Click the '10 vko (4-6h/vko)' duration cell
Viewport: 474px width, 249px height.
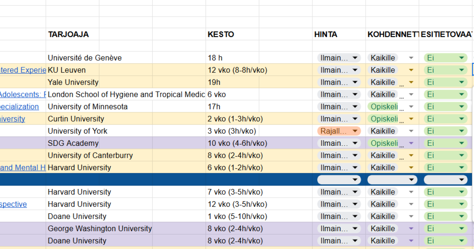pyautogui.click(x=237, y=143)
